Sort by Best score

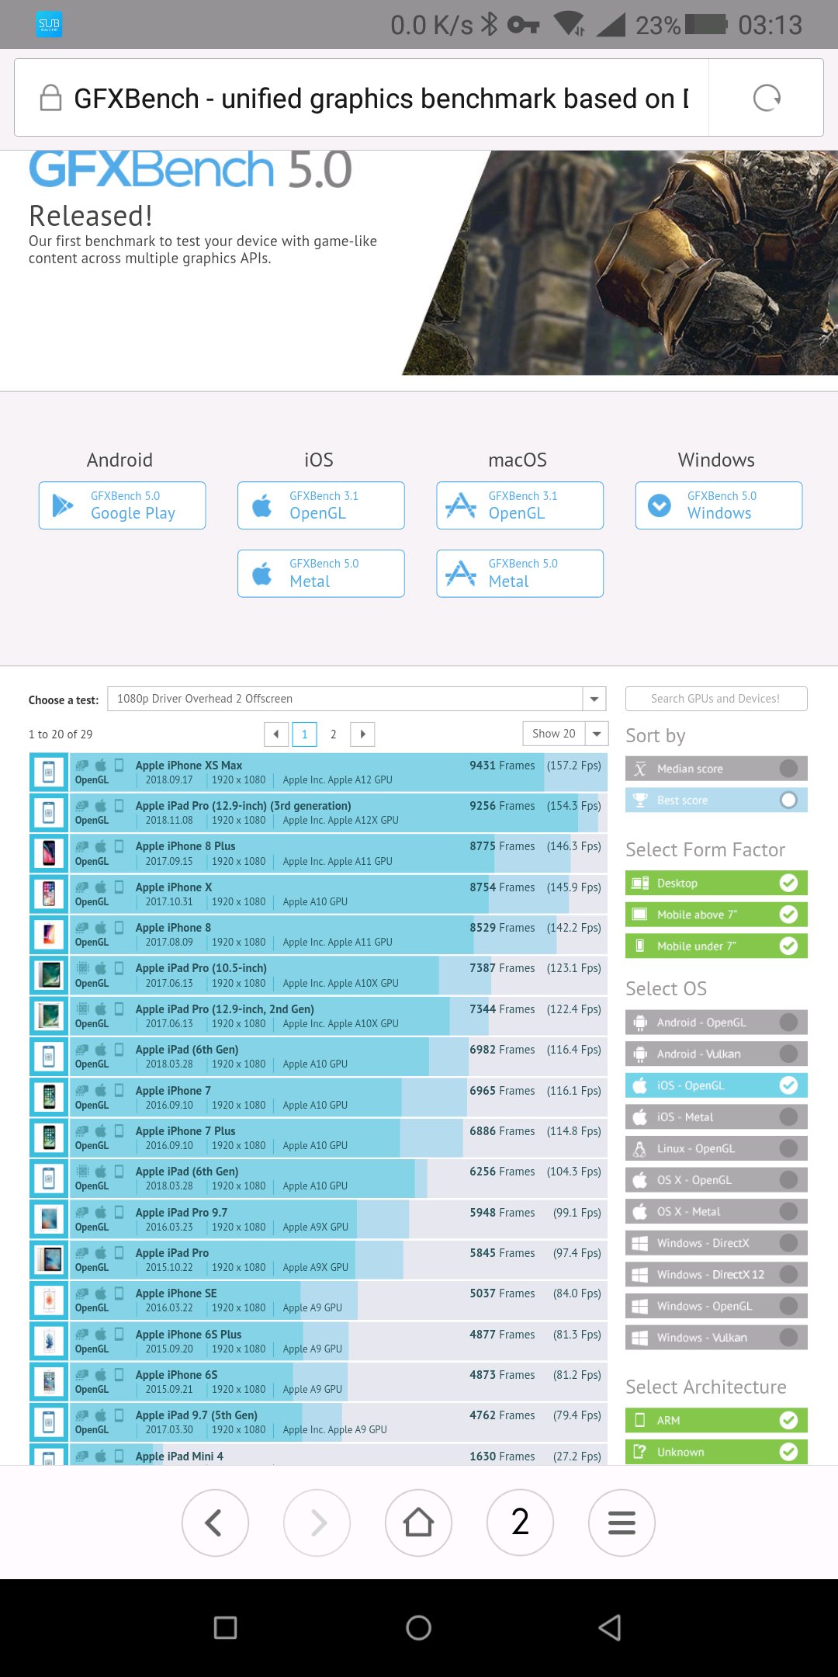coord(716,800)
